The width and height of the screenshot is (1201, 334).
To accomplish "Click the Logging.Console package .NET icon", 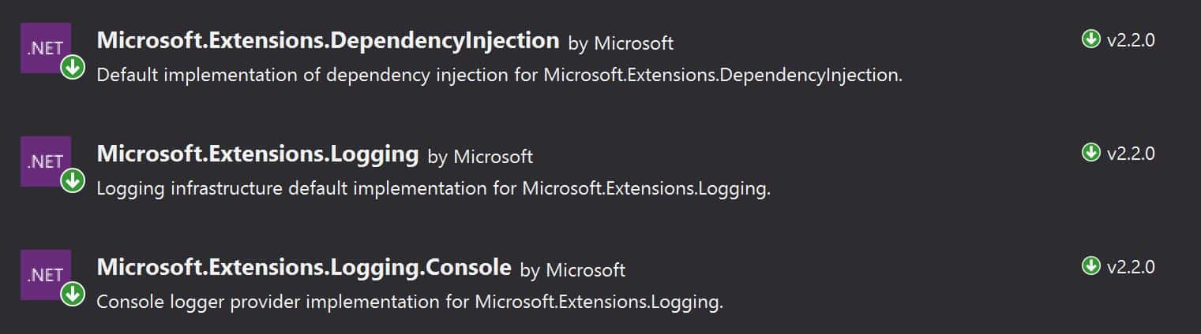I will coord(46,275).
